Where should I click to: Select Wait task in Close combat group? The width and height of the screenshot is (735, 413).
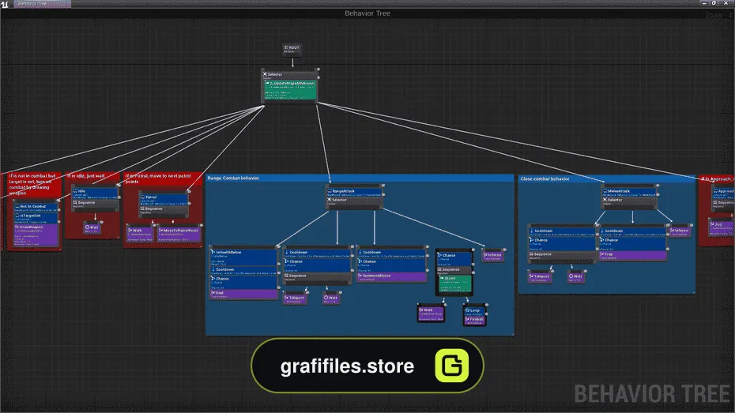point(575,277)
